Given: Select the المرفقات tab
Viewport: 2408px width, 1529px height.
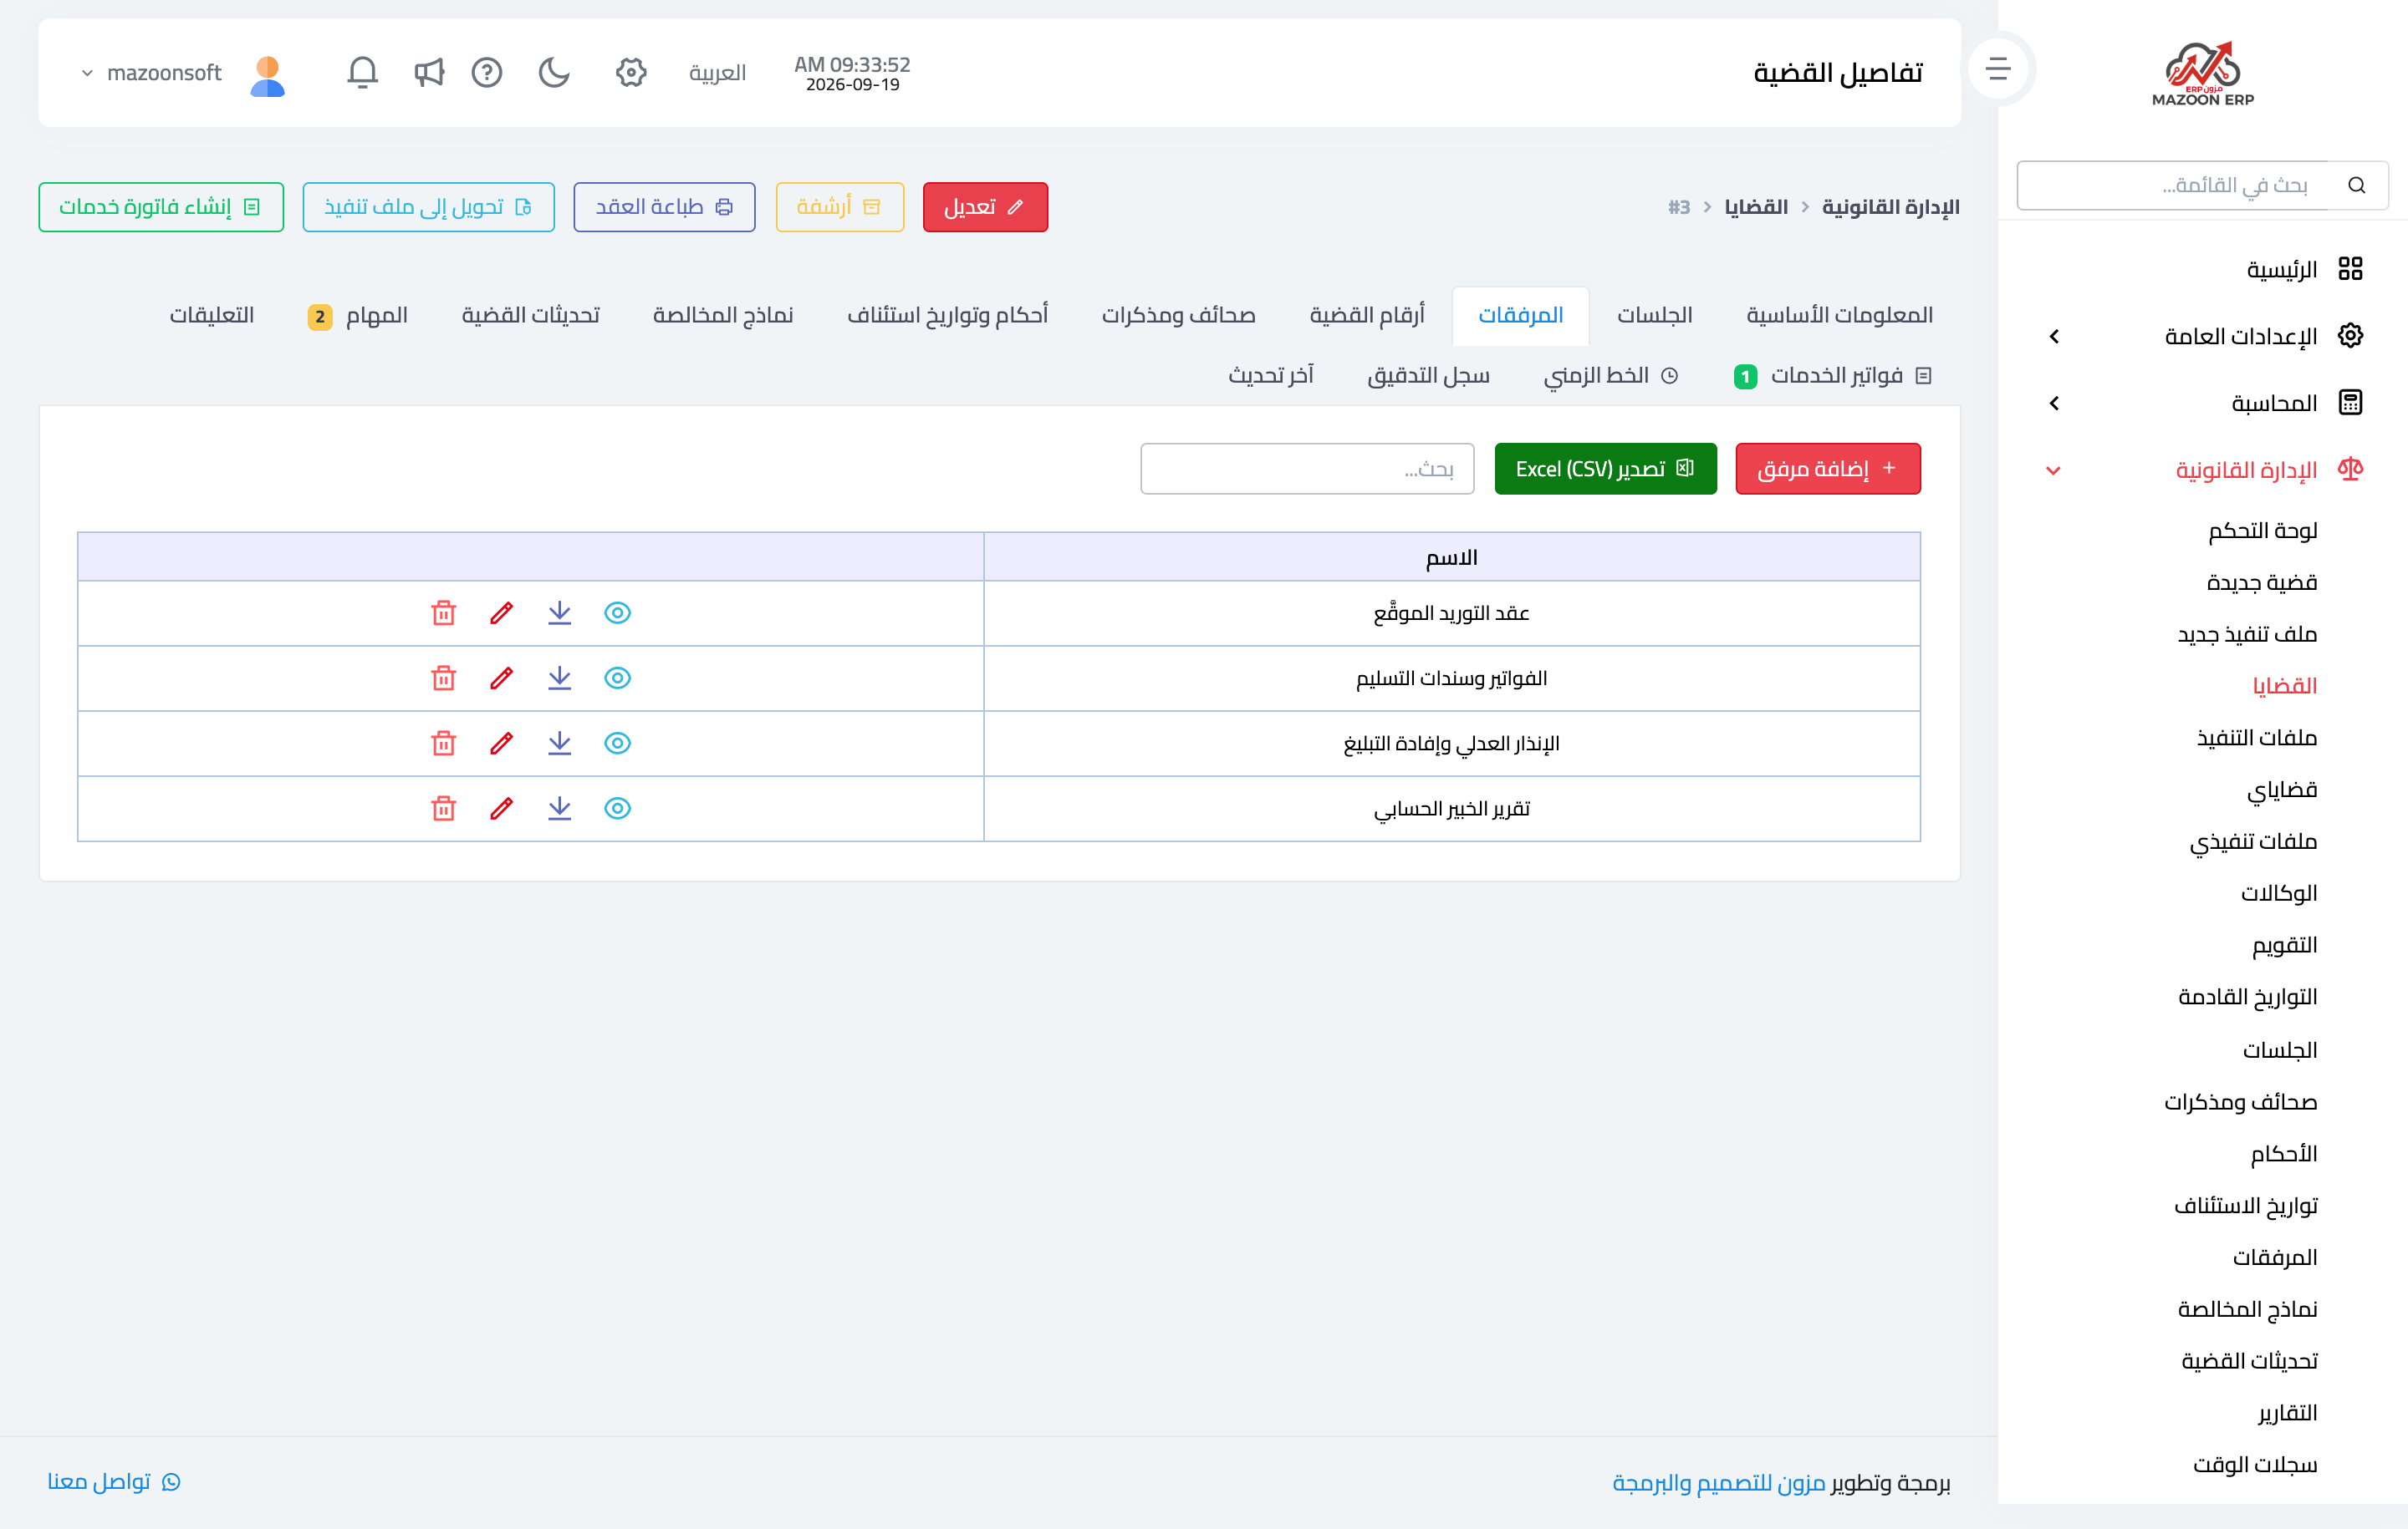Looking at the screenshot, I should point(1520,315).
